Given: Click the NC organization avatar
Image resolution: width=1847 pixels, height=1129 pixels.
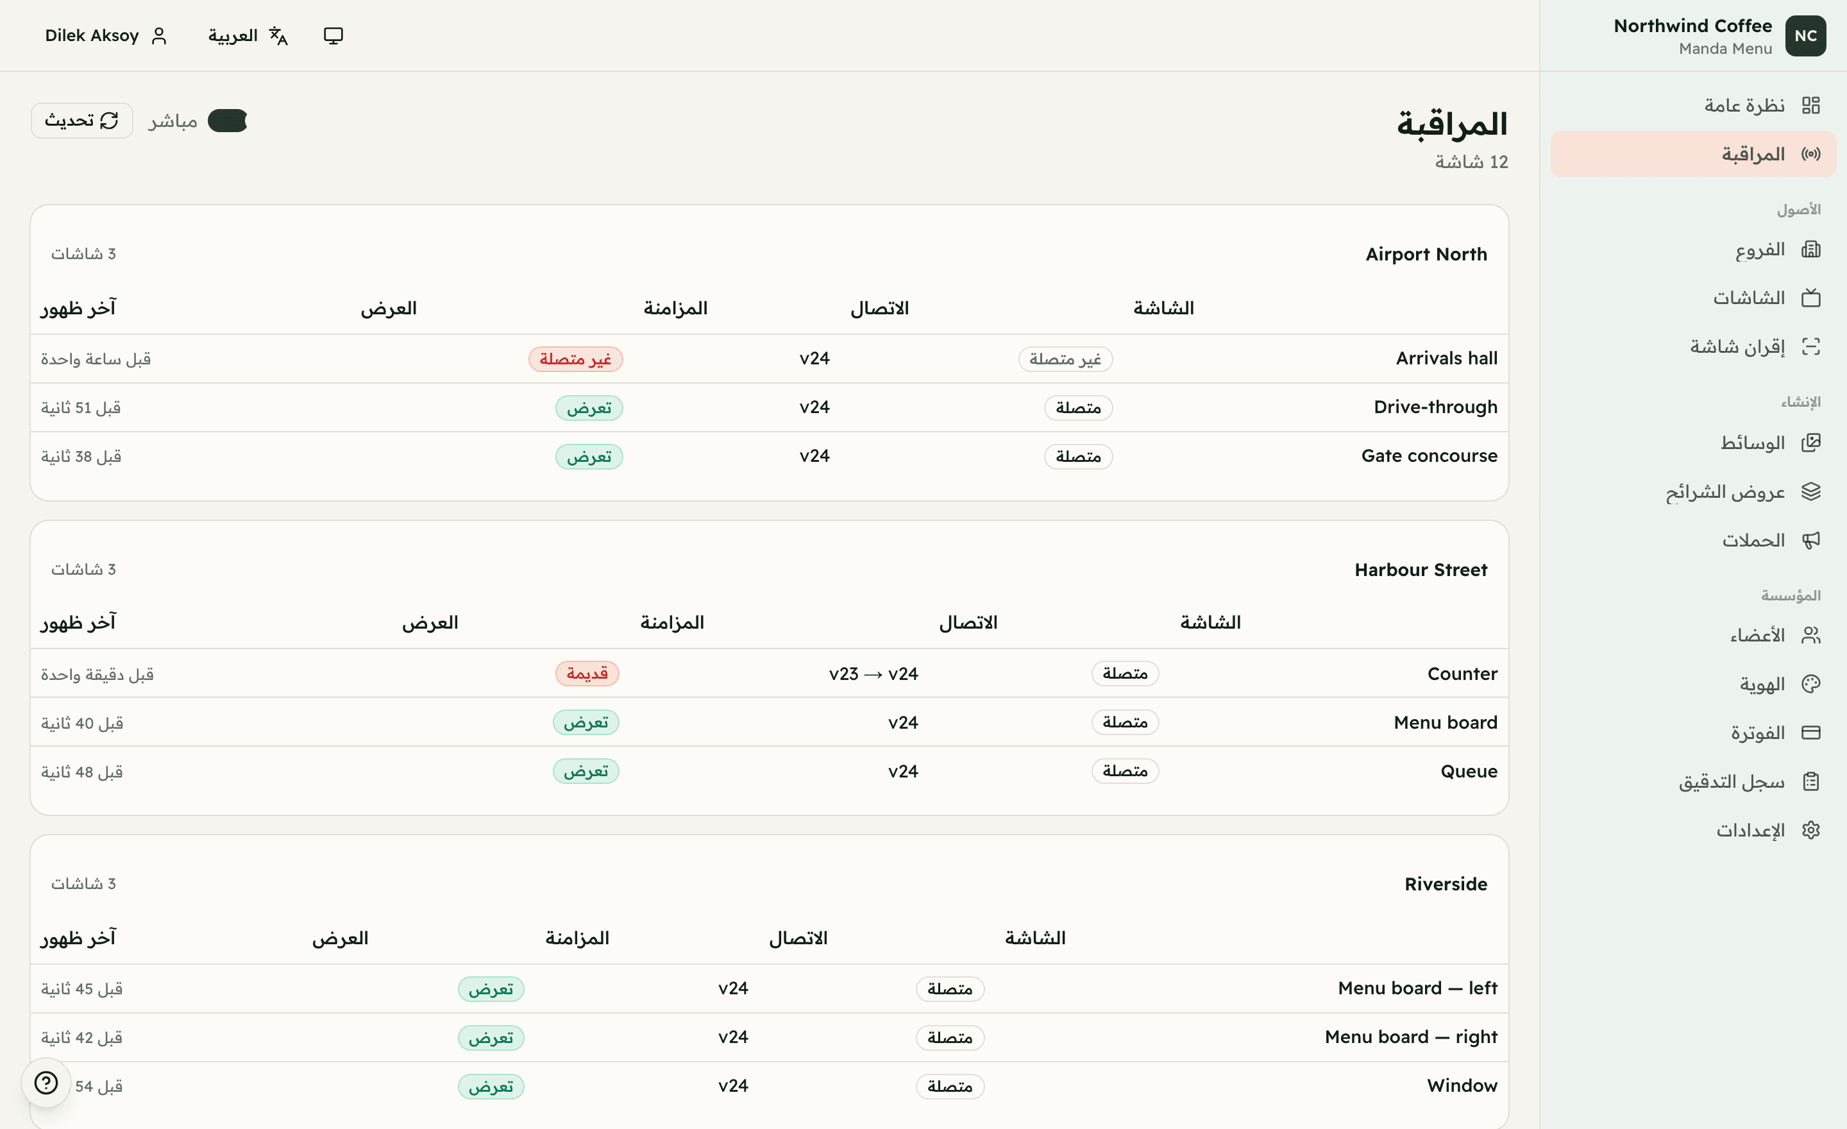Looking at the screenshot, I should tap(1805, 35).
